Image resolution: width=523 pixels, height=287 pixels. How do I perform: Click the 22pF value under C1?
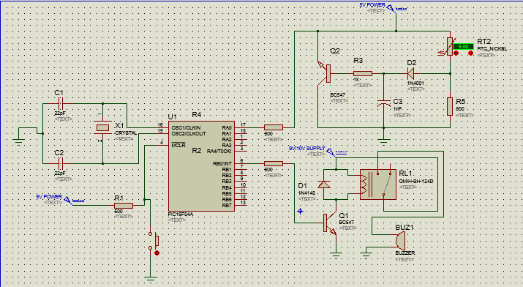click(x=60, y=113)
